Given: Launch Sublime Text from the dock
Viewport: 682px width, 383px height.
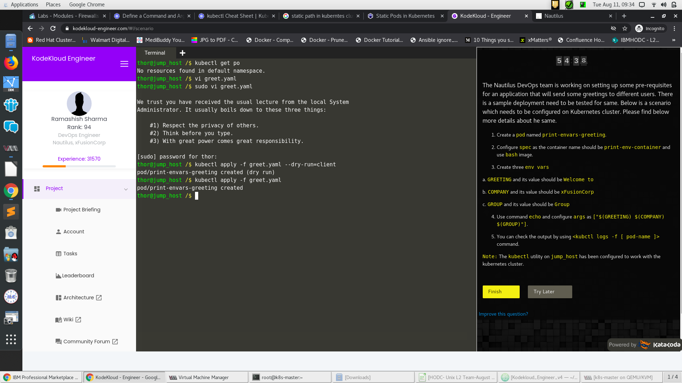Looking at the screenshot, I should (11, 212).
